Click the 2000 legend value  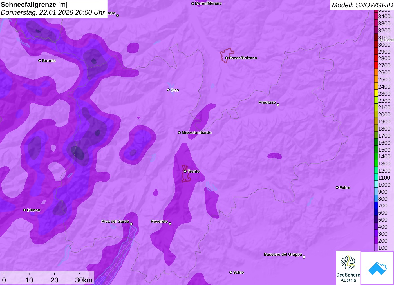(x=384, y=114)
